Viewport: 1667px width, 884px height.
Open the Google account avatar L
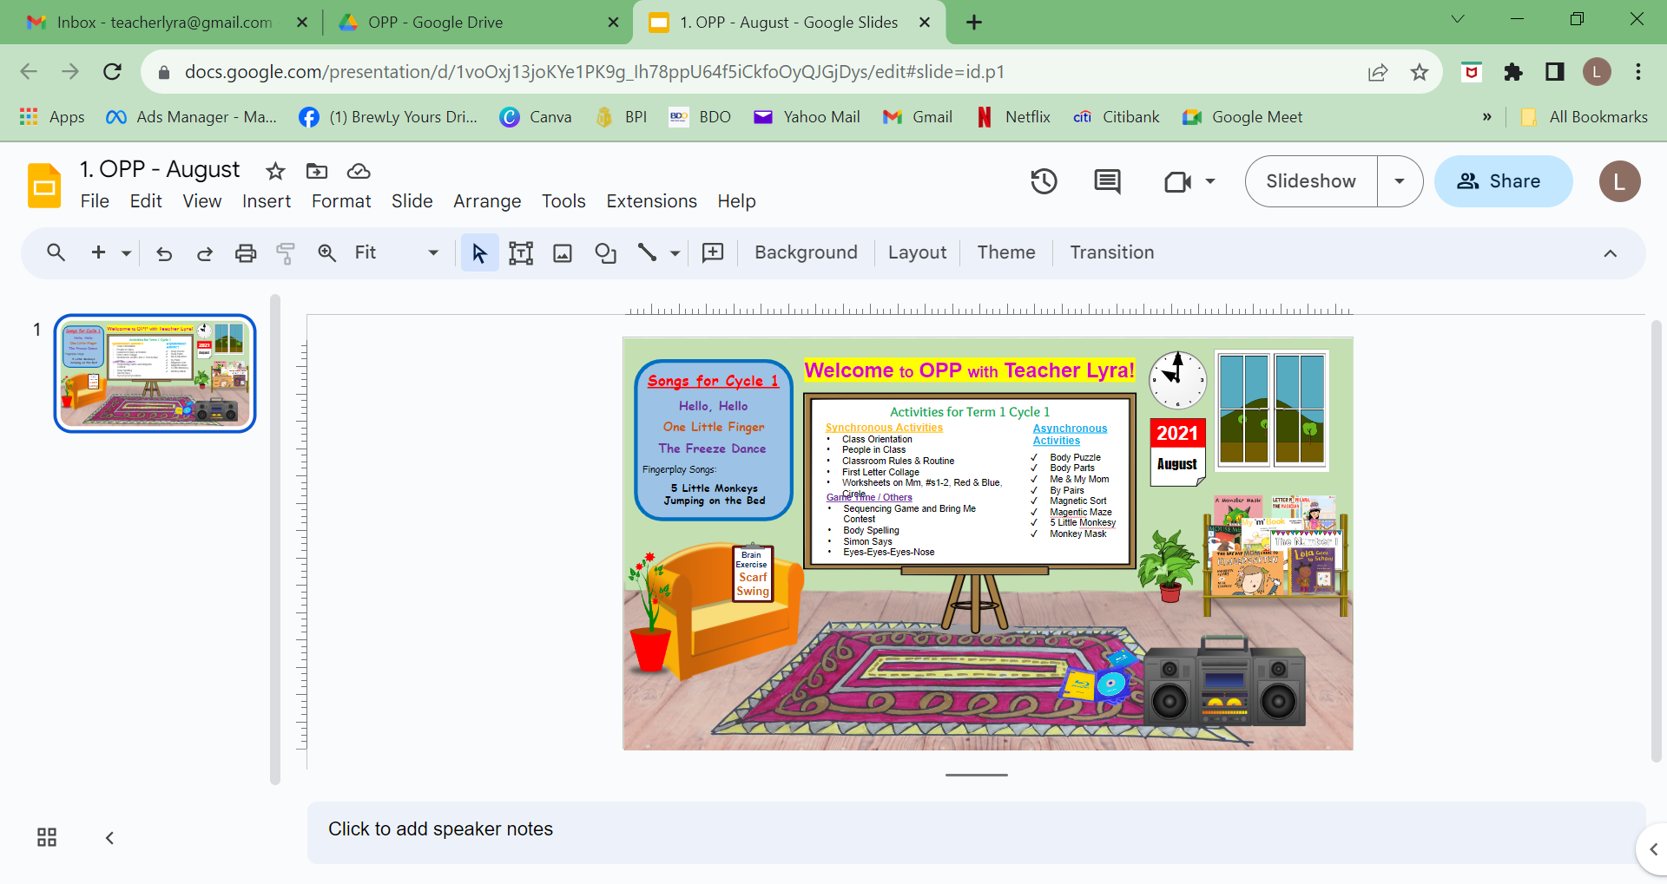[1619, 181]
